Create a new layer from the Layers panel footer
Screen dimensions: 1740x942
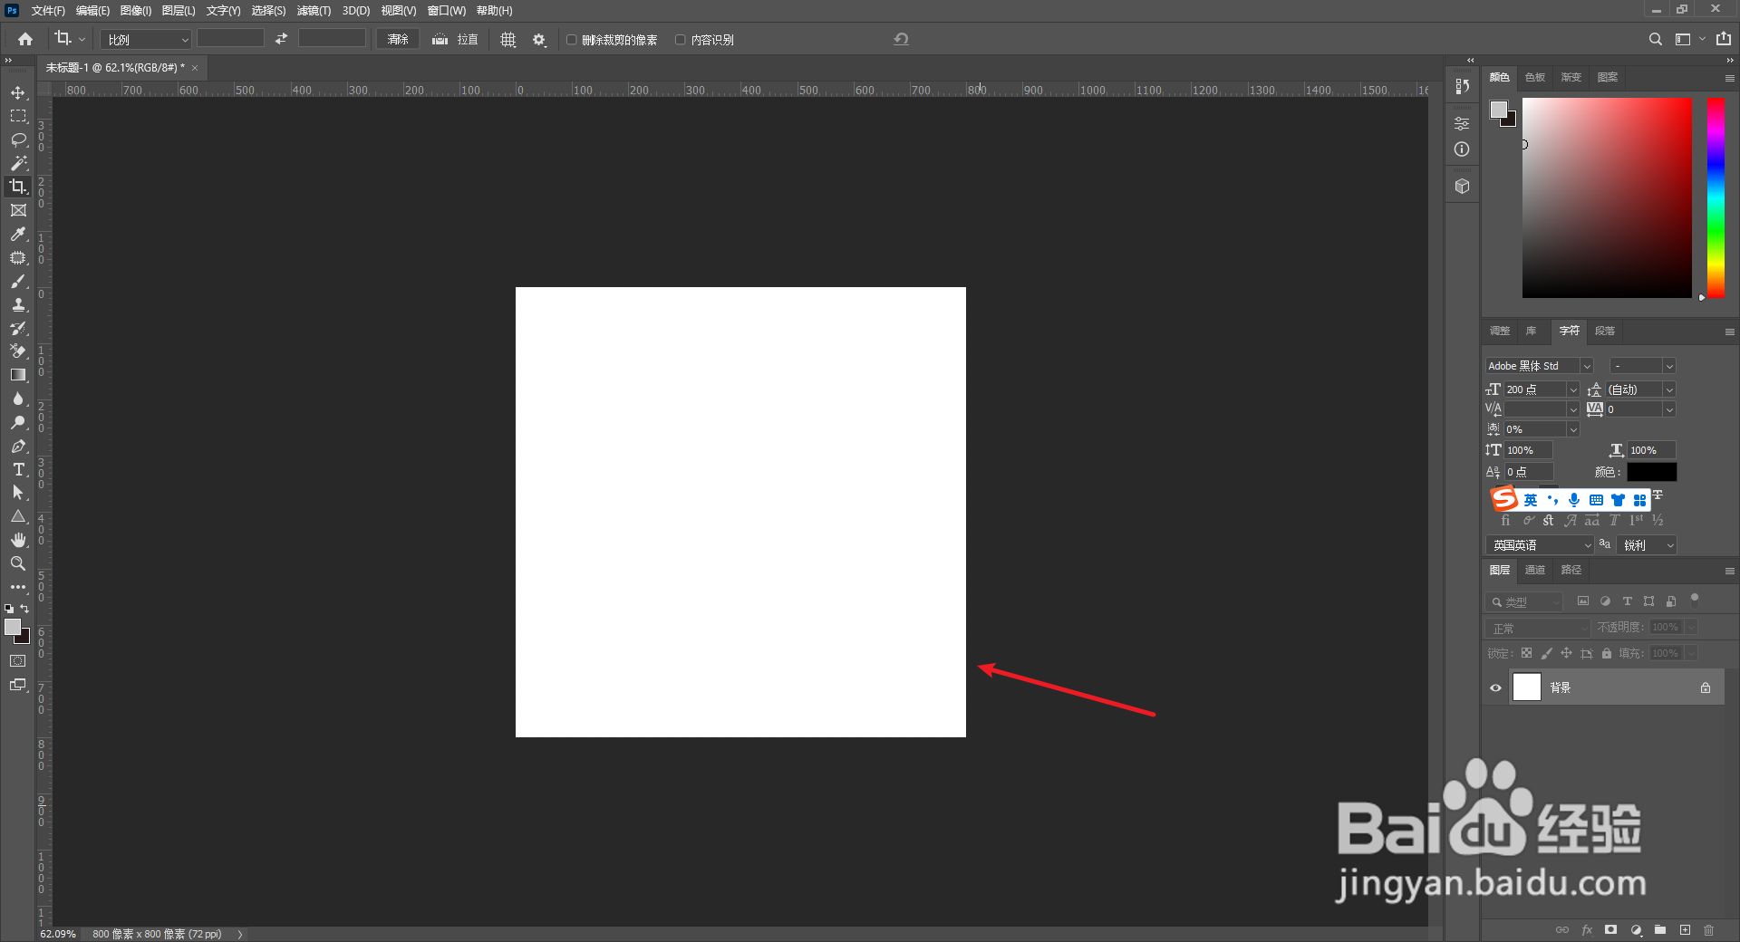tap(1685, 930)
